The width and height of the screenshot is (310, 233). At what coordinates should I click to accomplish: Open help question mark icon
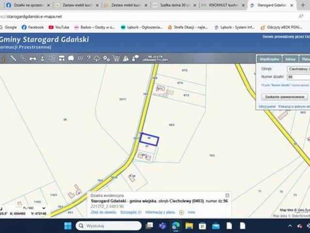click(88, 58)
